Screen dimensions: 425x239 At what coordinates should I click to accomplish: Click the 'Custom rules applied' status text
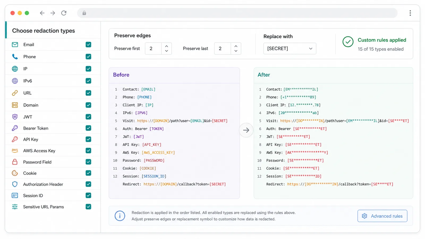[382, 40]
